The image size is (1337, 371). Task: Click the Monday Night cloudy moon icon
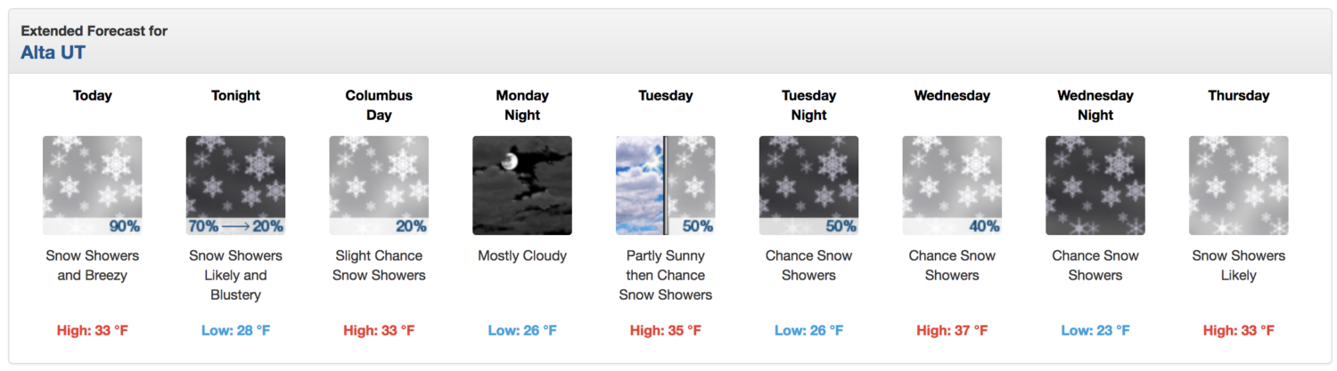(x=522, y=185)
